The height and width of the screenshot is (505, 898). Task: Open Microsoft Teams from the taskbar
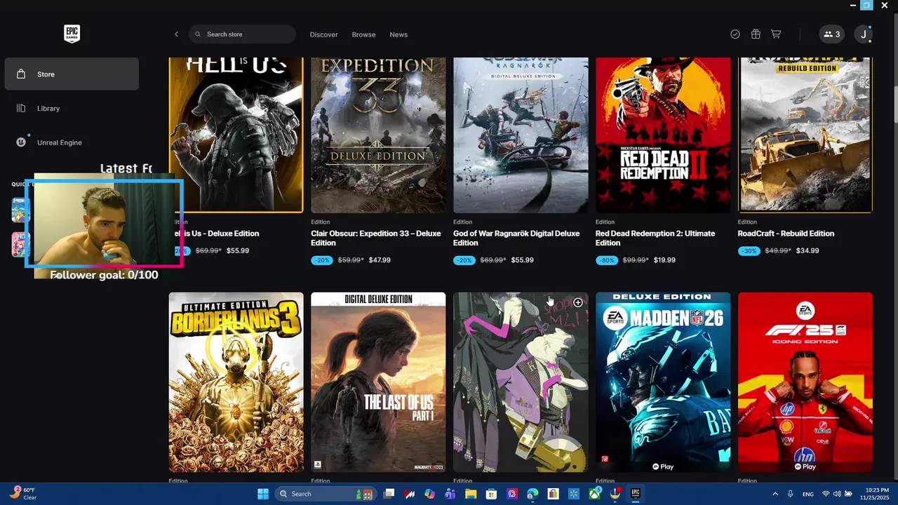coord(450,494)
